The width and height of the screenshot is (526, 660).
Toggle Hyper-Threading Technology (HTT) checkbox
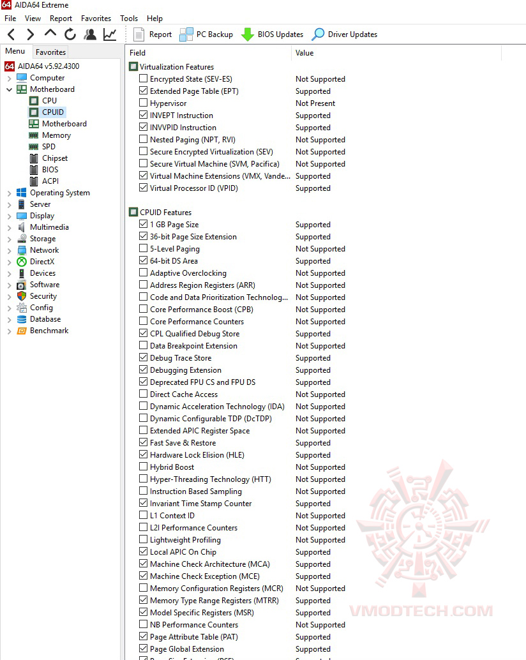143,479
